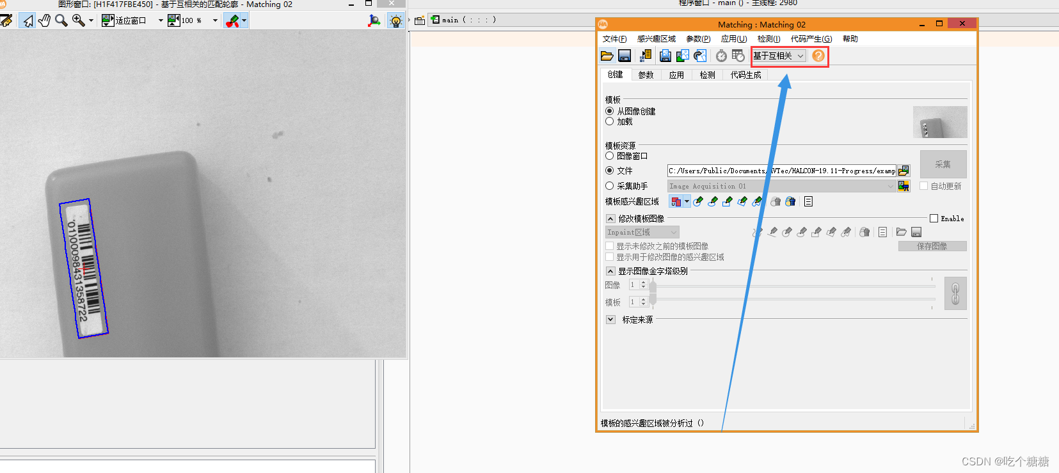Toggle 显示用于修改图像的感兴趣区域 checkbox
This screenshot has width=1059, height=473.
click(609, 257)
